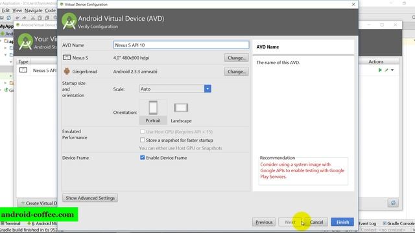The height and width of the screenshot is (233, 415).
Task: Click the Previous button
Action: point(264,222)
